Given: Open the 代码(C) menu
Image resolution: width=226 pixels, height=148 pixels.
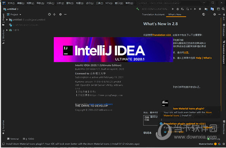Looking at the screenshot, I should (51, 3).
